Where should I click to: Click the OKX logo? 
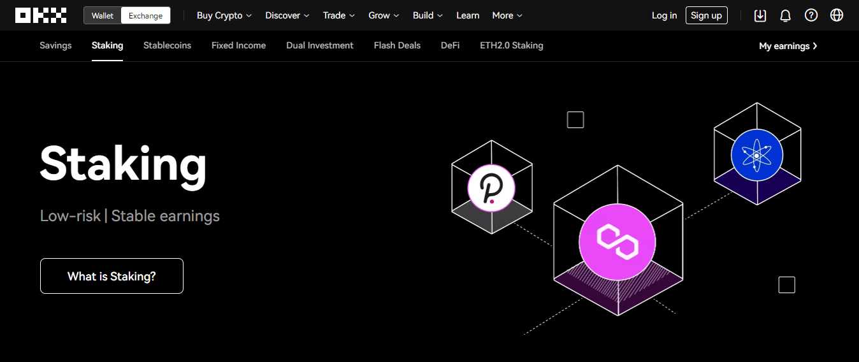[x=41, y=15]
